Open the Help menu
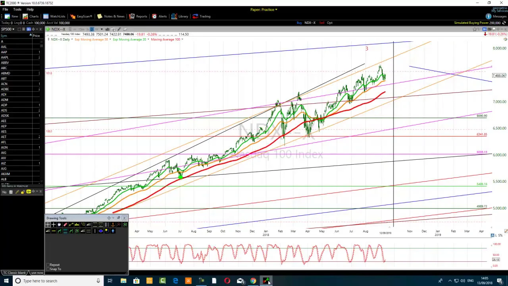Screen dimensions: 508x286 pyautogui.click(x=30, y=9)
